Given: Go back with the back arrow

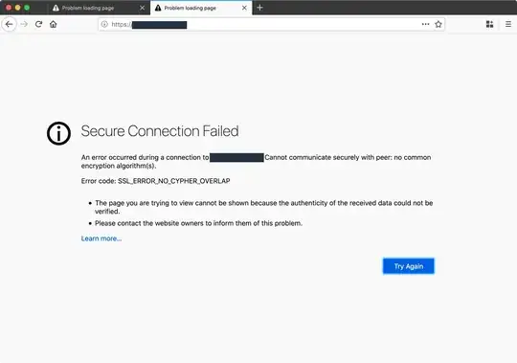Looking at the screenshot, I should [9, 24].
